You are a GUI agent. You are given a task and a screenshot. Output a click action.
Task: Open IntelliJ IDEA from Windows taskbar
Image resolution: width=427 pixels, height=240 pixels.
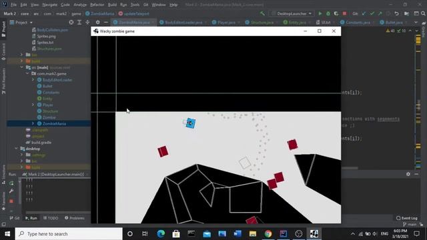283,233
